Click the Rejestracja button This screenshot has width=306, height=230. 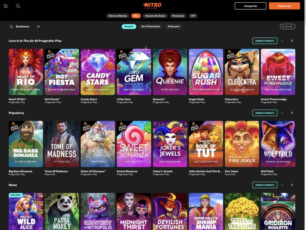coord(284,6)
